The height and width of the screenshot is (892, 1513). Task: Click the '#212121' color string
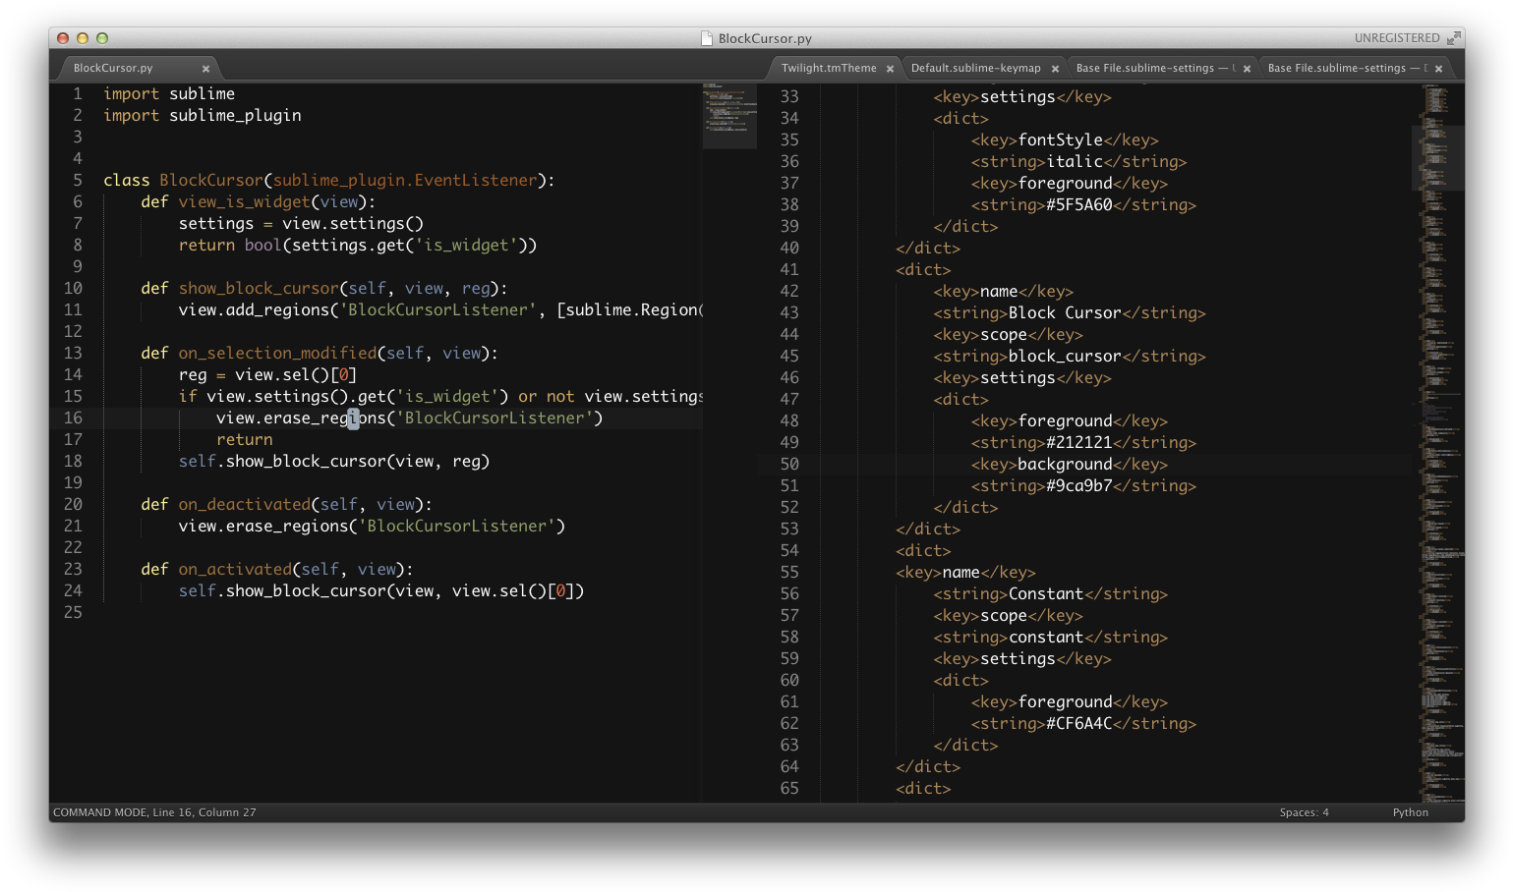[x=1079, y=443]
